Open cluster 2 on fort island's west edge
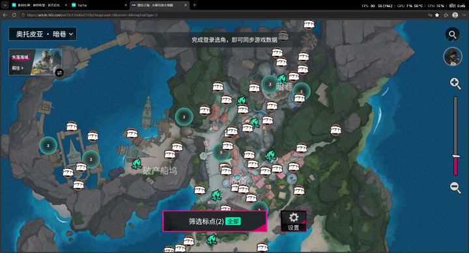 point(48,146)
